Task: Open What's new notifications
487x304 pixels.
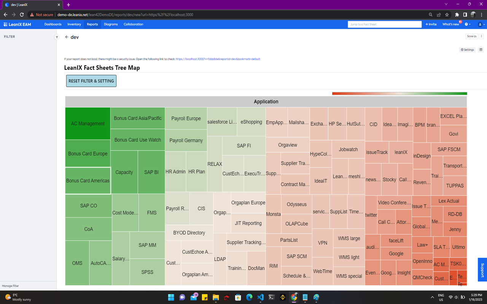Action: coord(451,24)
